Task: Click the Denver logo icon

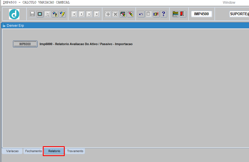Action: pos(14,14)
